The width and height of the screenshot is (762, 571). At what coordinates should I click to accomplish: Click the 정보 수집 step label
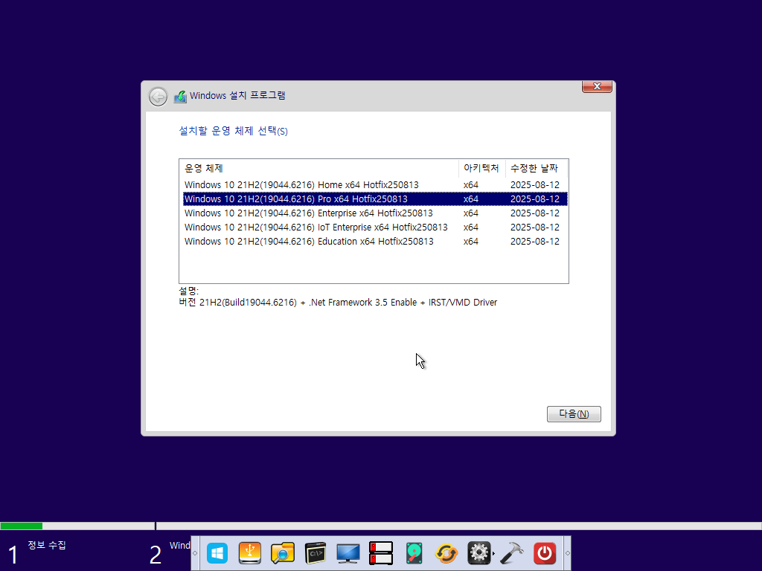click(x=47, y=545)
